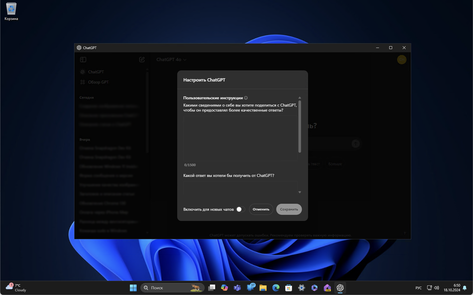473x295 pixels.
Task: Click the Отменить button
Action: click(x=261, y=209)
